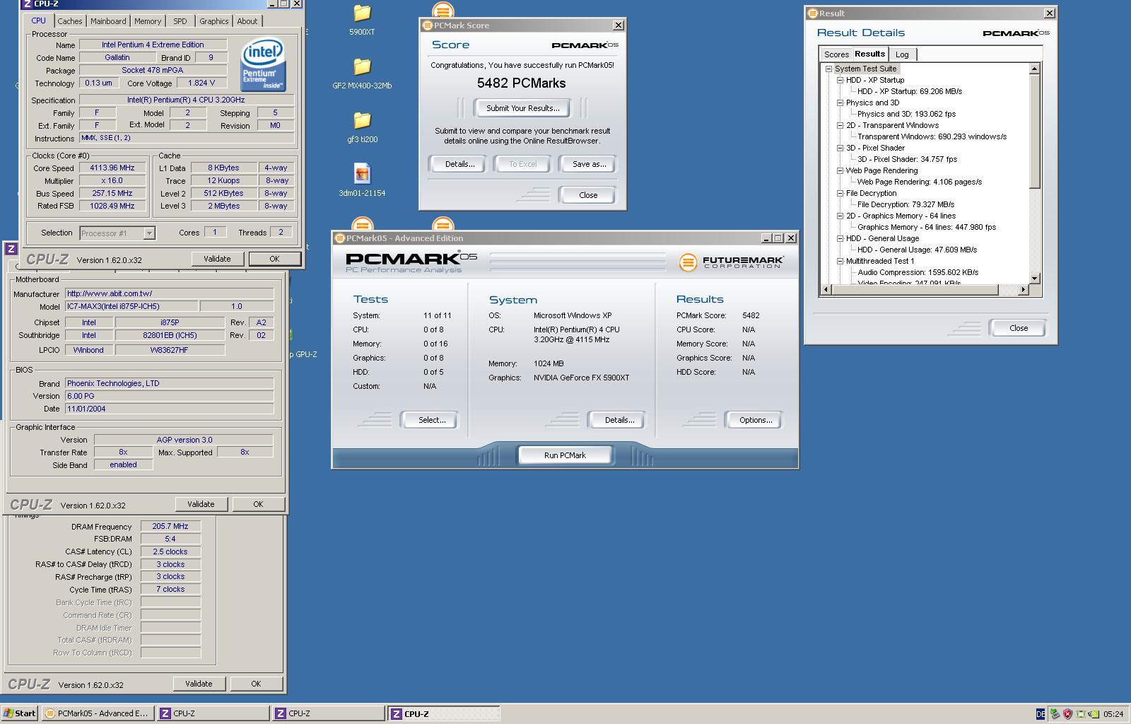Click Details button in PCMark Score dialog
The height and width of the screenshot is (724, 1131).
coord(459,164)
